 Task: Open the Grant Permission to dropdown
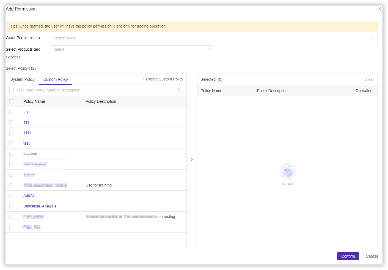point(213,38)
